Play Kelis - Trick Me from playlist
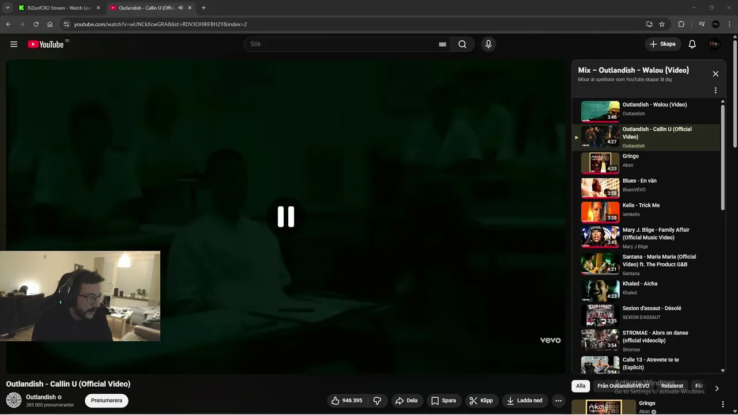738x415 pixels. click(x=646, y=212)
